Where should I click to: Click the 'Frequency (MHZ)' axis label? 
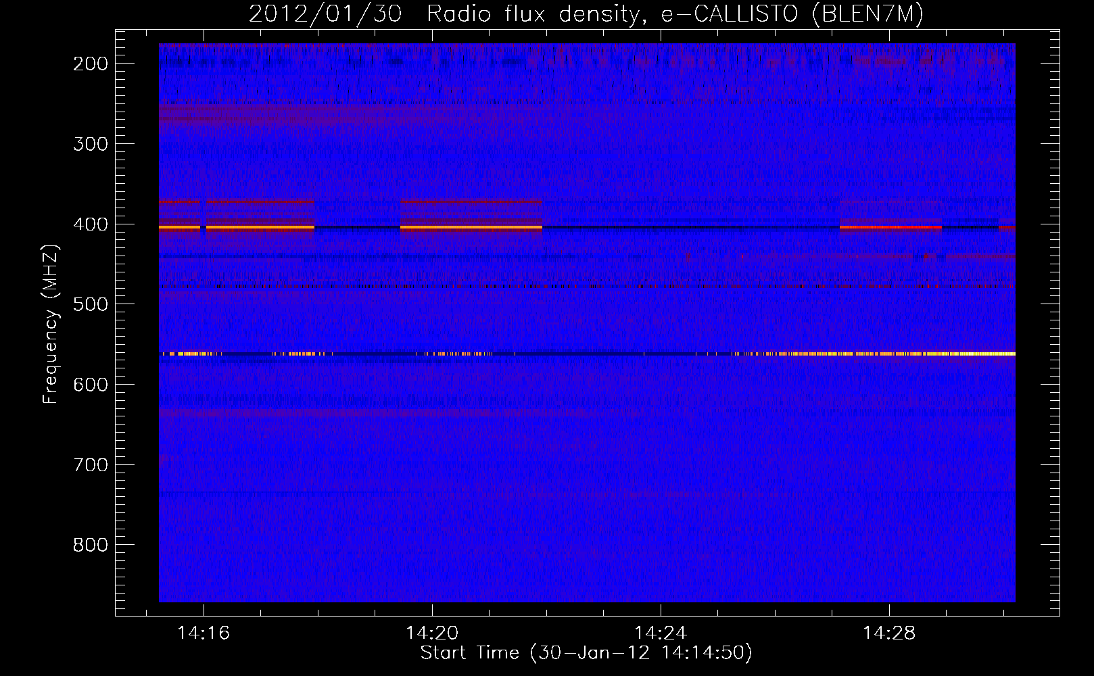coord(51,324)
